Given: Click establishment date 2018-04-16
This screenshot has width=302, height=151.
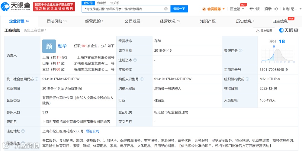Looking at the screenshot, I should click(x=163, y=50).
